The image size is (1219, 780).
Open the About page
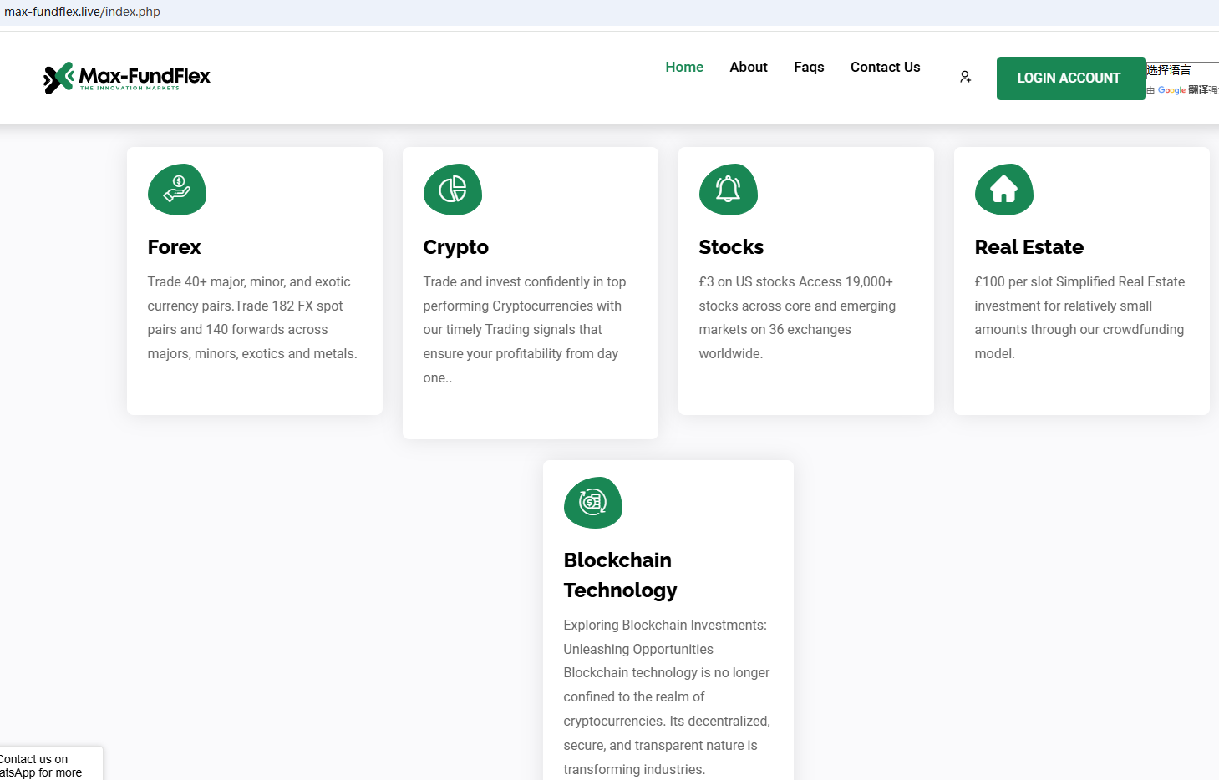point(749,67)
